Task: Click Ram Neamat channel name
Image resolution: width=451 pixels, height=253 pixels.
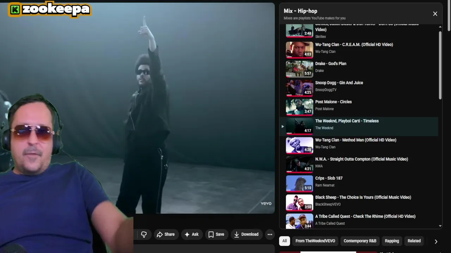Action: pyautogui.click(x=325, y=185)
